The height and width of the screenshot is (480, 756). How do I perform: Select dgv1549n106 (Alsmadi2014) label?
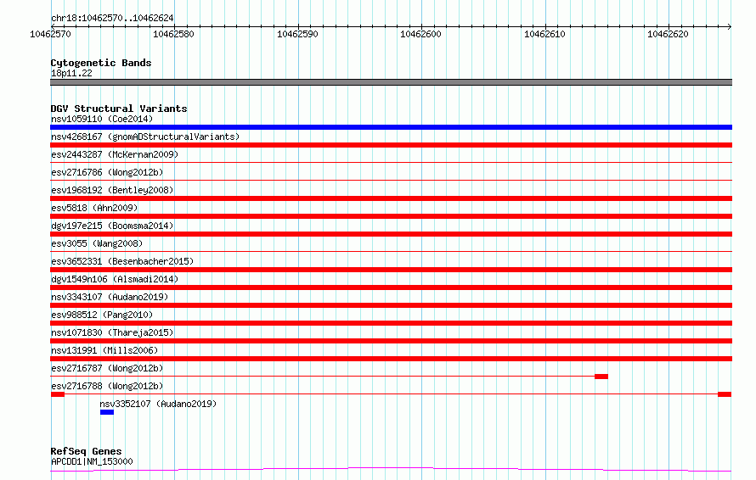tap(115, 279)
